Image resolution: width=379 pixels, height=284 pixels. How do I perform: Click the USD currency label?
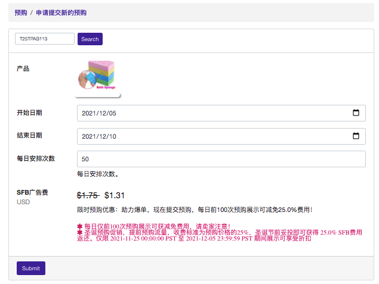23,202
